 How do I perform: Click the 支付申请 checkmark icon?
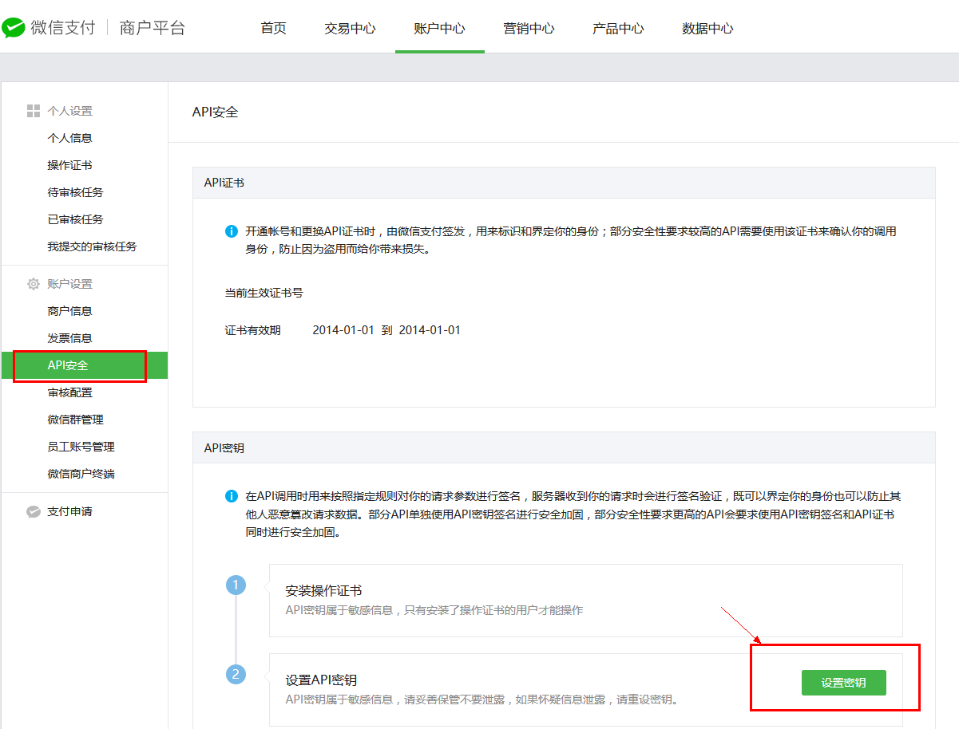34,511
